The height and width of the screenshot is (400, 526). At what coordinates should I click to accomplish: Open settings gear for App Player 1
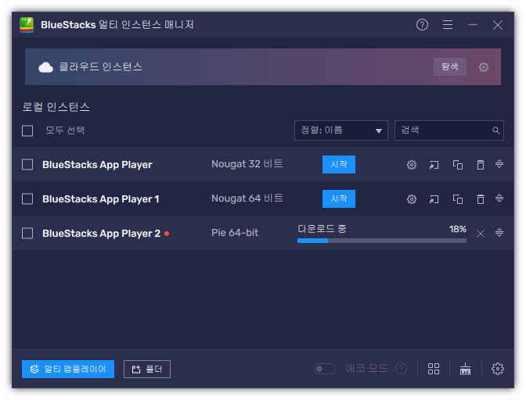[x=412, y=199]
